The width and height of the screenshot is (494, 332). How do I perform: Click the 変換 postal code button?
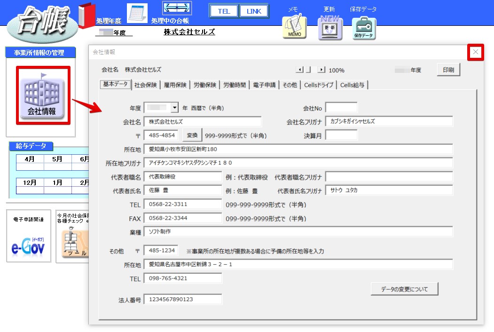[192, 135]
